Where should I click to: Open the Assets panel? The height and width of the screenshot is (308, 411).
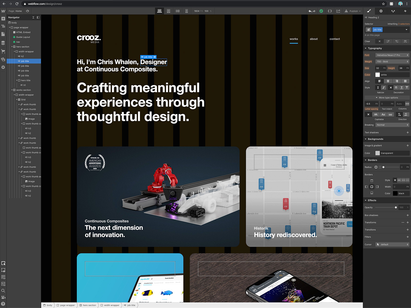pyautogui.click(x=3, y=59)
